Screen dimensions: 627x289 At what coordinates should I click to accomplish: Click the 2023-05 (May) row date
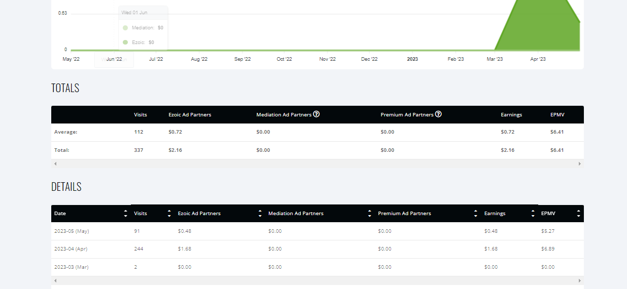coord(72,231)
